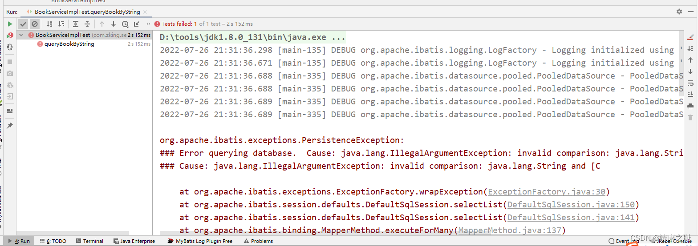The width and height of the screenshot is (698, 246).
Task: Open DefaultSqlSession.java:150 link
Action: 571,205
